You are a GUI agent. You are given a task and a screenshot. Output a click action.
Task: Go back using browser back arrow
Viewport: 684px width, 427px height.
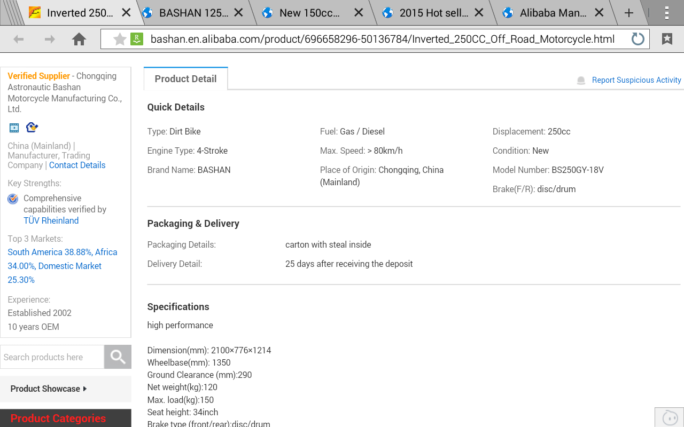(19, 39)
